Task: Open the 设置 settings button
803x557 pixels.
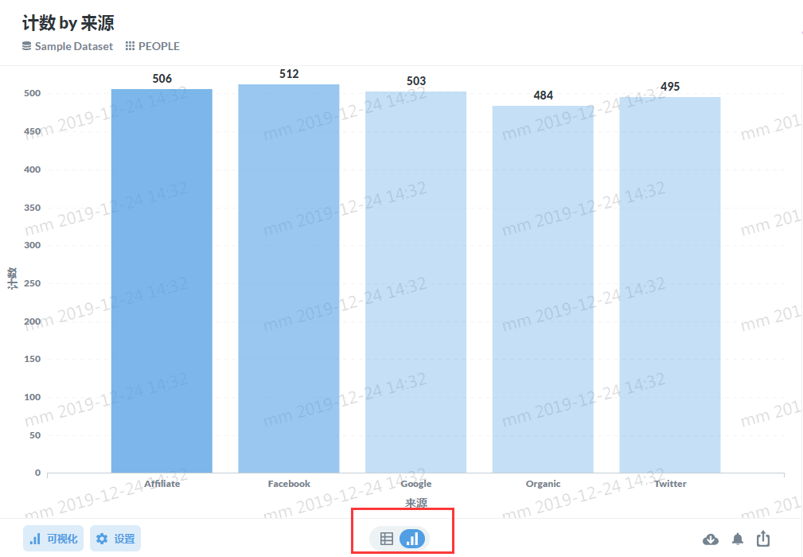Action: (115, 539)
